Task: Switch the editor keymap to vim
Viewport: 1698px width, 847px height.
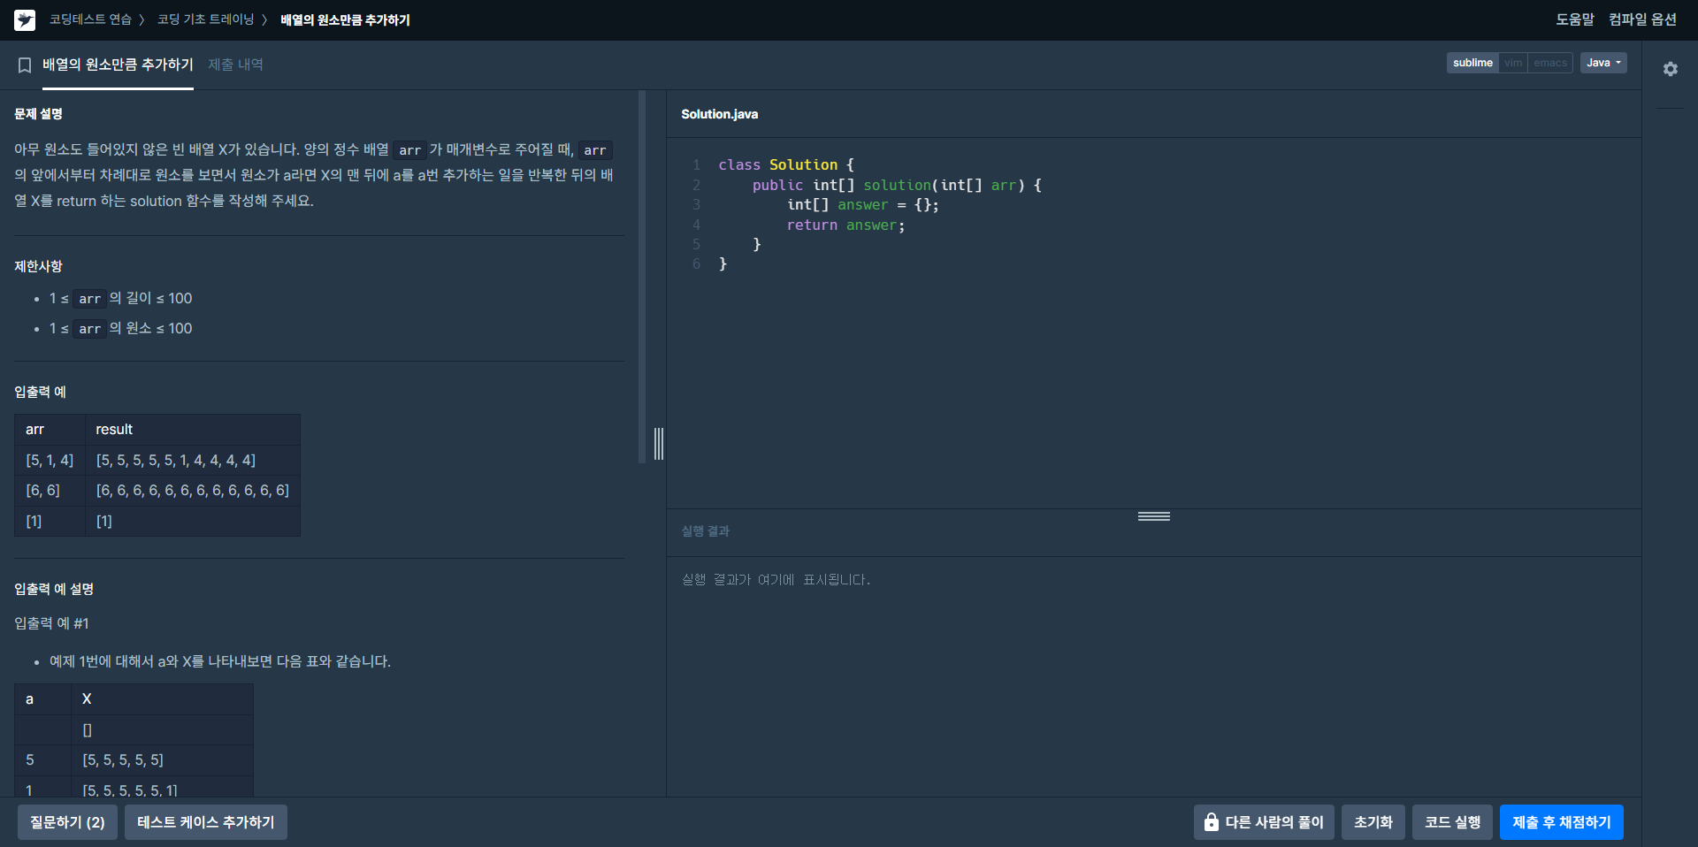Action: 1513,63
